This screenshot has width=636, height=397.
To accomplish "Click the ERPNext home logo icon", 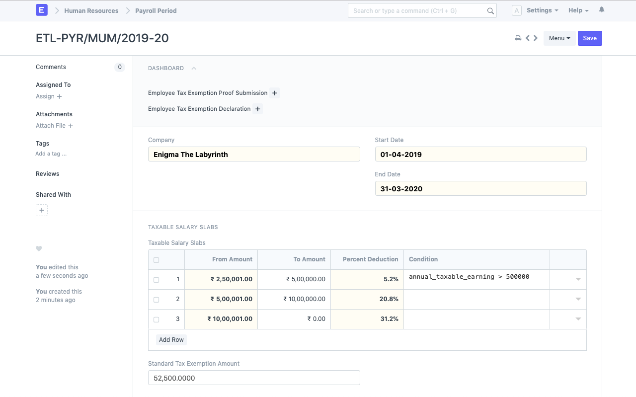I will [x=42, y=10].
